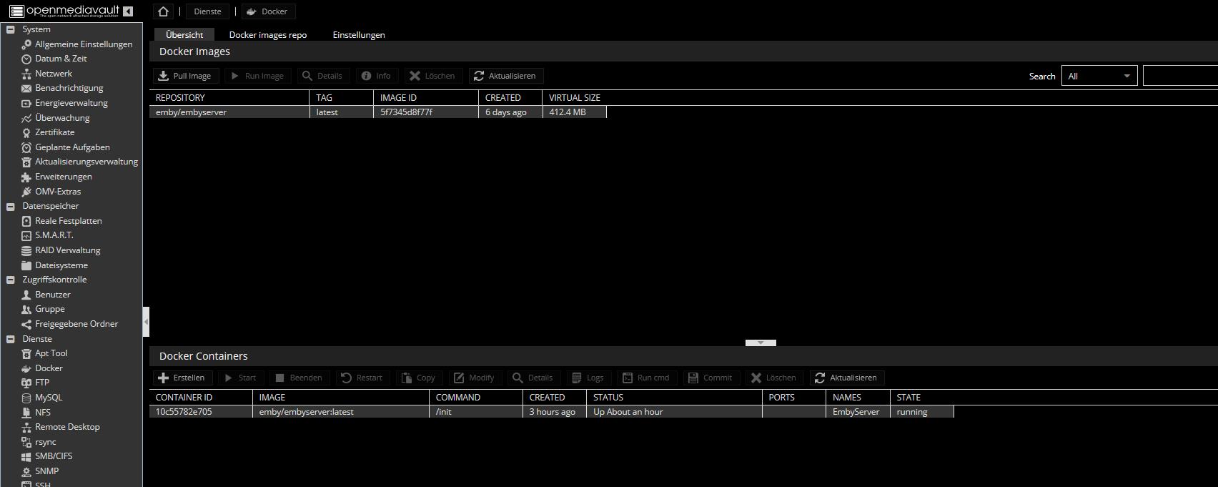
Task: Click the Dateisysteme folder icon
Action: coord(26,265)
